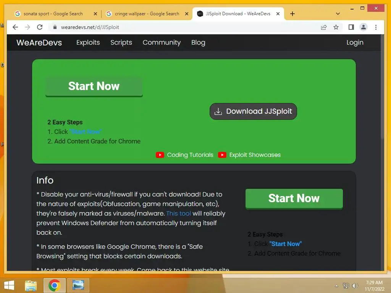Open the Chrome profile avatar

click(364, 27)
